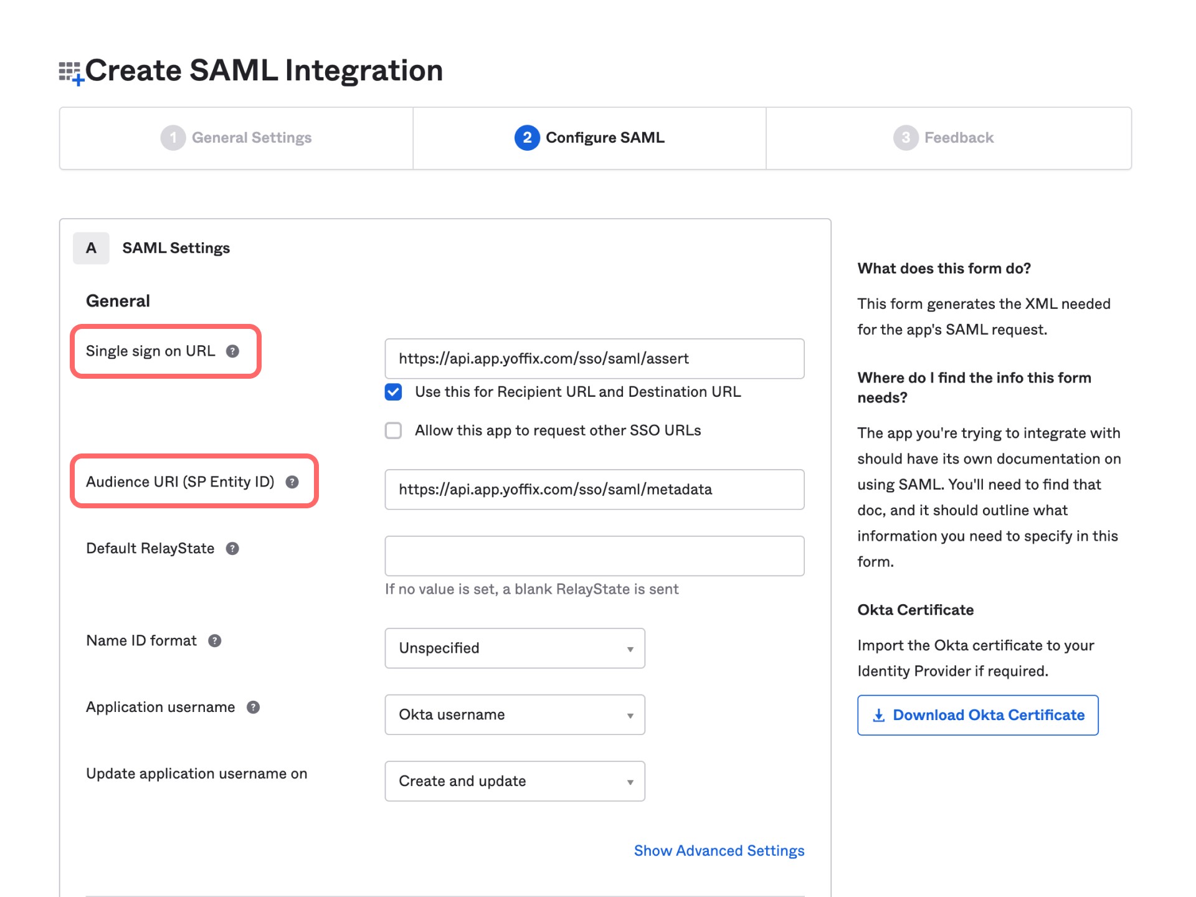Download the Okta Certificate
Viewport: 1196px width, 897px height.
[x=977, y=715]
